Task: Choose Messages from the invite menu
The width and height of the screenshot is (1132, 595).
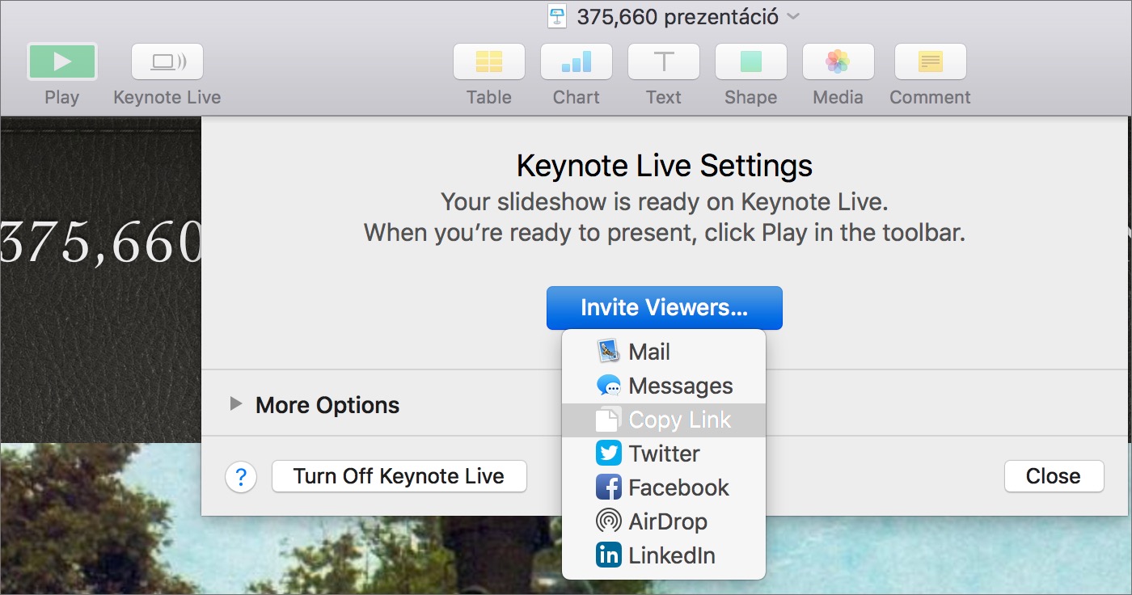Action: (x=664, y=386)
